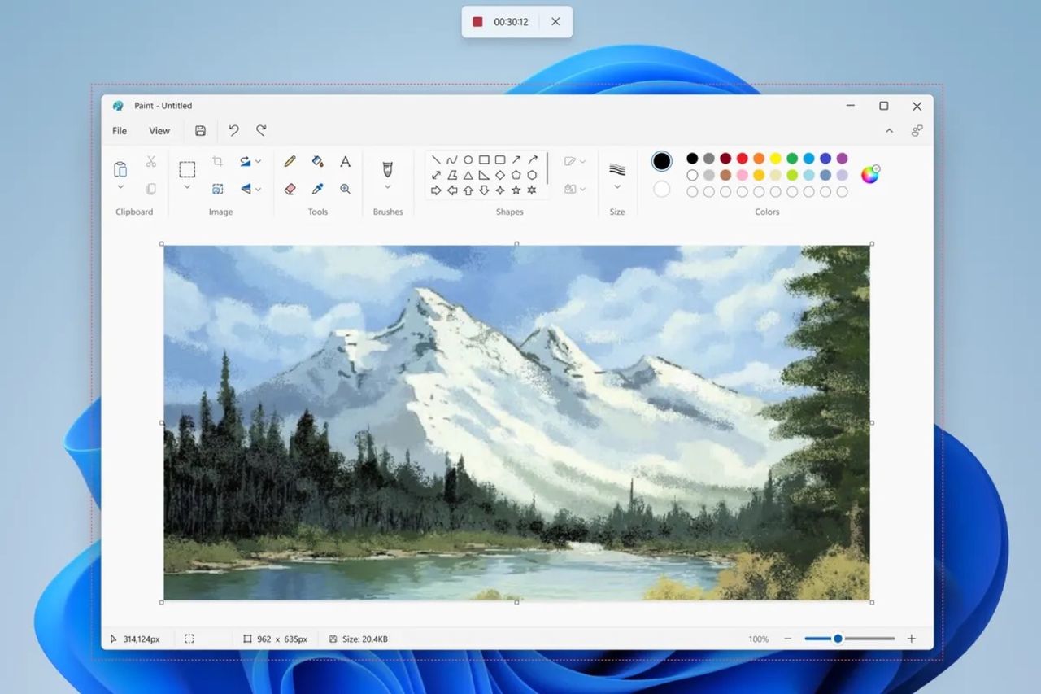Undo the last action
The height and width of the screenshot is (694, 1041).
click(x=233, y=130)
